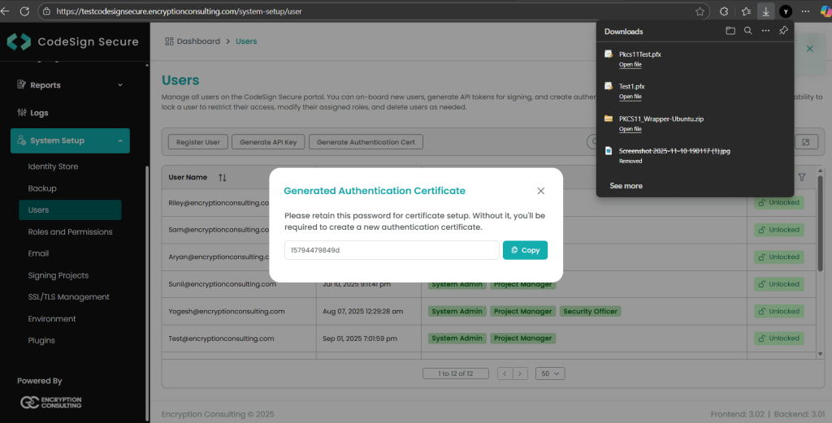832x423 pixels.
Task: Click the Users breadcrumb
Action: point(246,41)
